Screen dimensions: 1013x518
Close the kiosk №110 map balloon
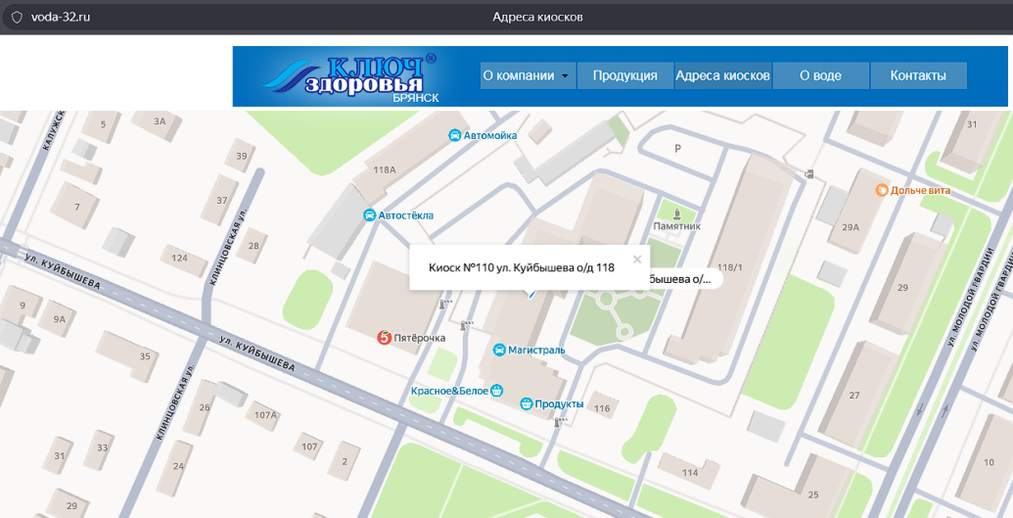click(637, 259)
